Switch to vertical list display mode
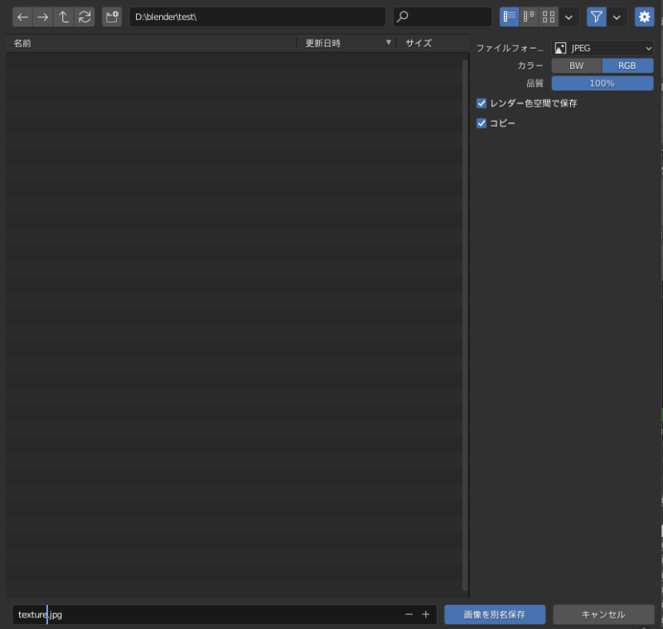 point(509,17)
